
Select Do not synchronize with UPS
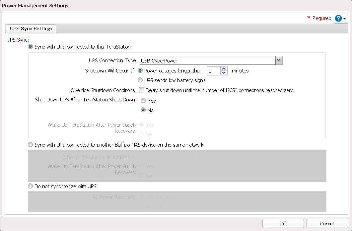point(31,186)
